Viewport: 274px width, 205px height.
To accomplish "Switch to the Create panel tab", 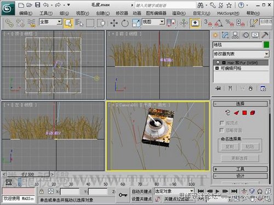I will pos(215,35).
